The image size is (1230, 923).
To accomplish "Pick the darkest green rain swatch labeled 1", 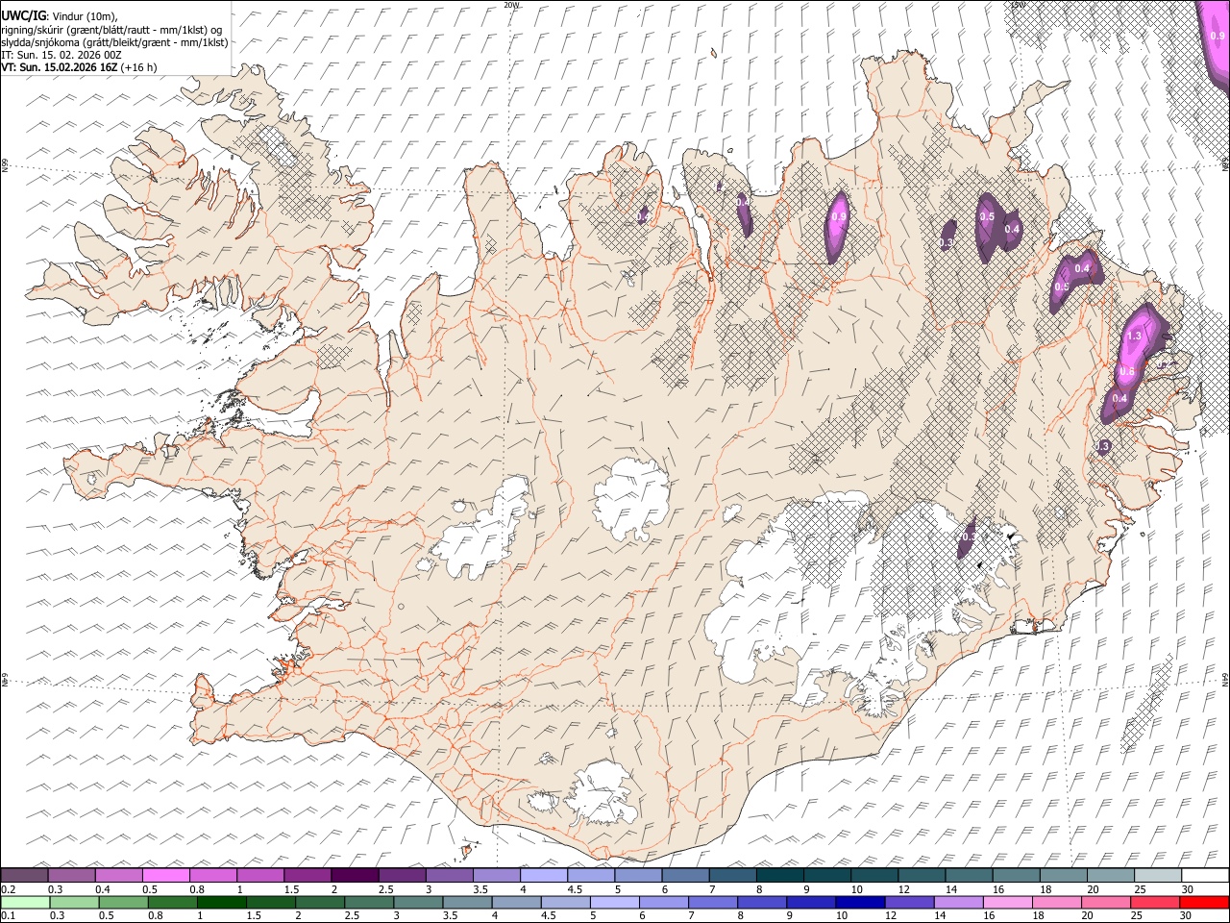I will click(222, 902).
